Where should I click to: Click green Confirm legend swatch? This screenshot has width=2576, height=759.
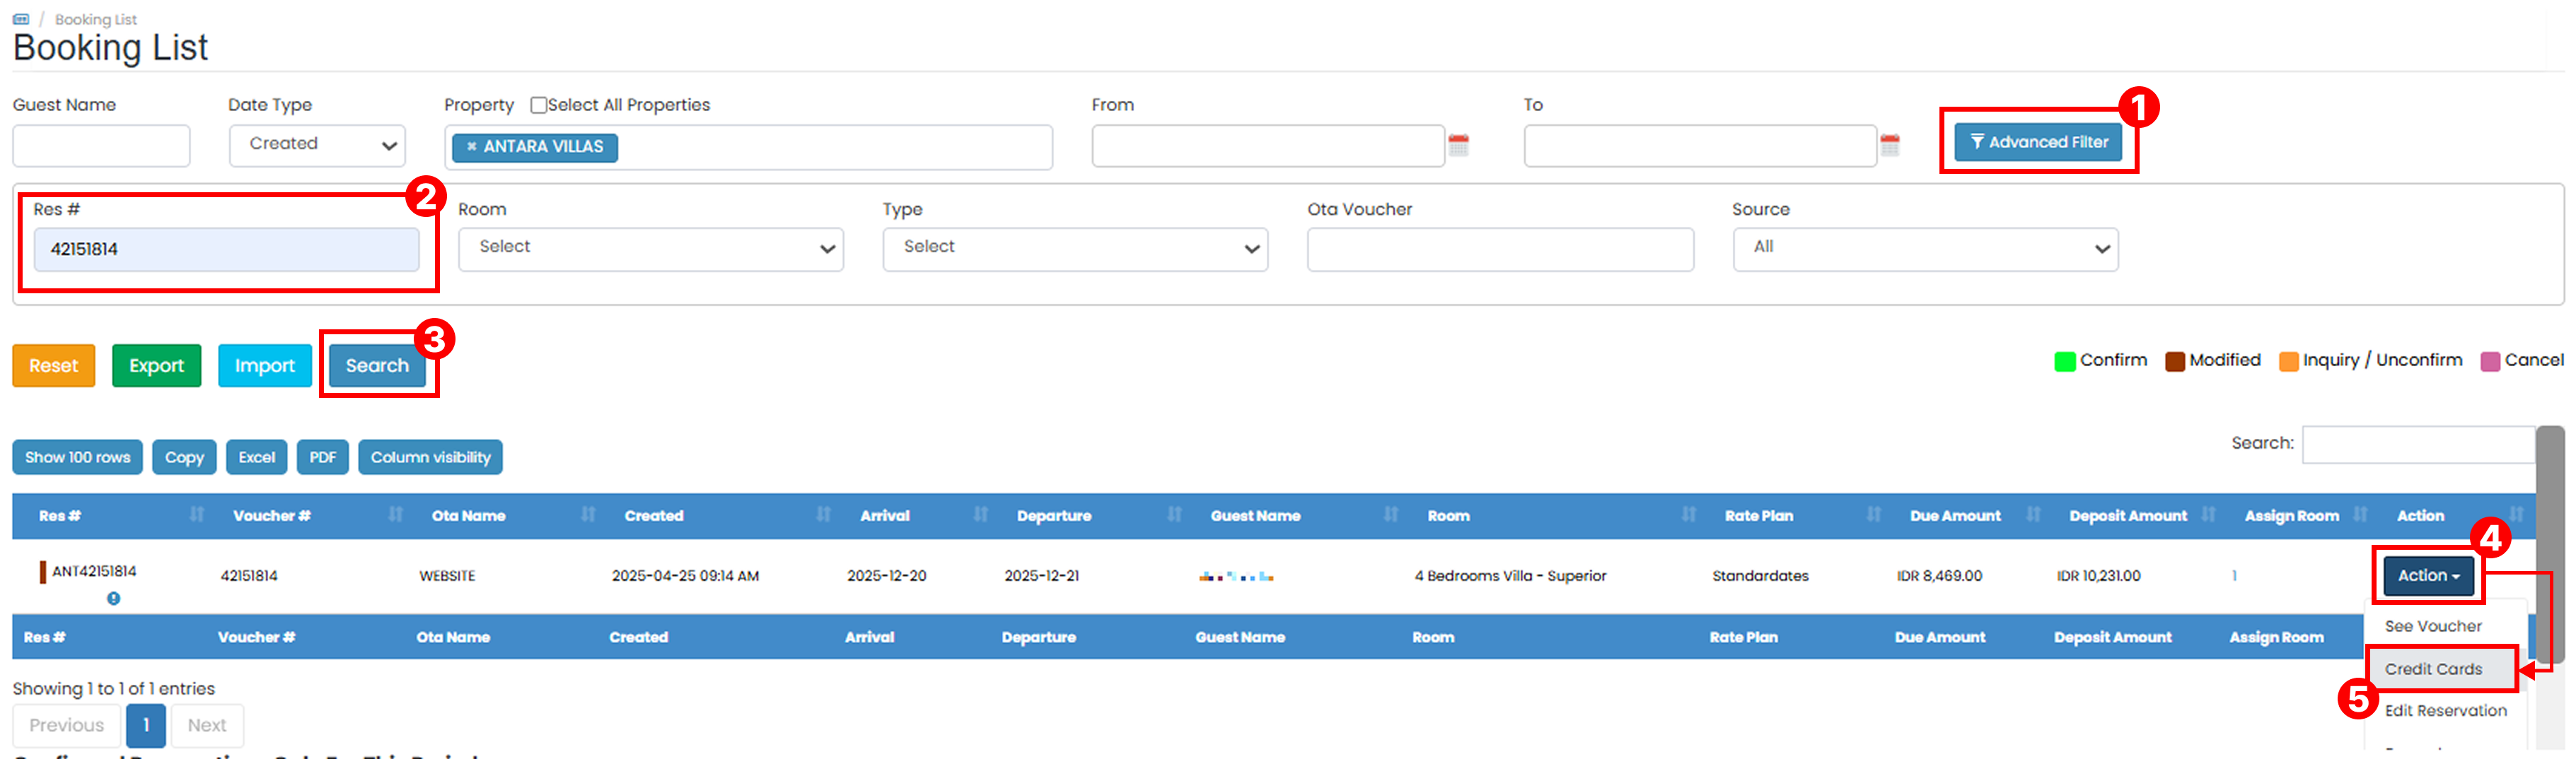(x=2064, y=362)
